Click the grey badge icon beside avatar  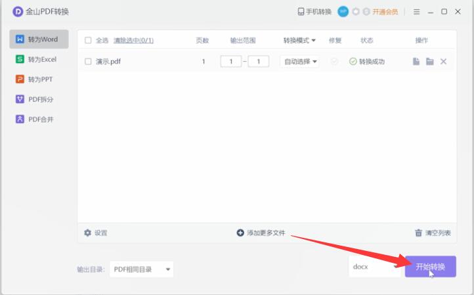pyautogui.click(x=356, y=12)
